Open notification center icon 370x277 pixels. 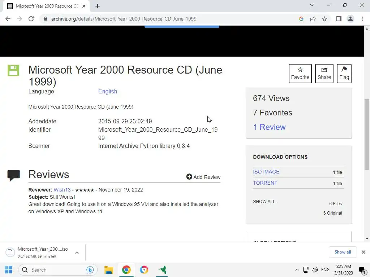click(x=362, y=270)
